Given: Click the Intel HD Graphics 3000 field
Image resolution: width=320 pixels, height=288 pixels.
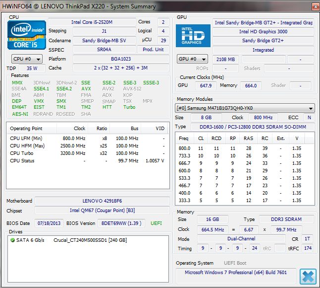Looking at the screenshot, I should coord(263,31).
